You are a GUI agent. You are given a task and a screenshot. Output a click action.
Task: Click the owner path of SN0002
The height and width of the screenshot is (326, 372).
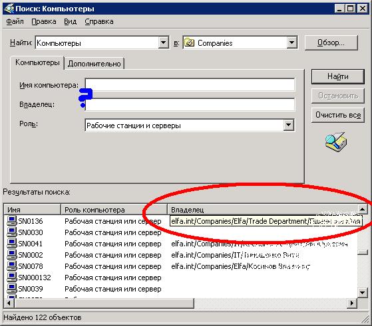click(x=235, y=255)
